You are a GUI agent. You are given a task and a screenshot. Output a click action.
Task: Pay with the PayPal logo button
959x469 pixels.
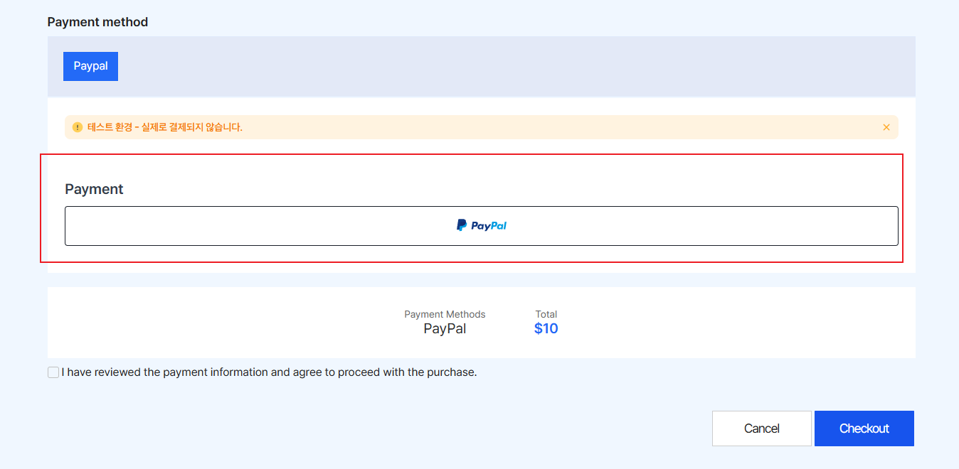(x=482, y=226)
